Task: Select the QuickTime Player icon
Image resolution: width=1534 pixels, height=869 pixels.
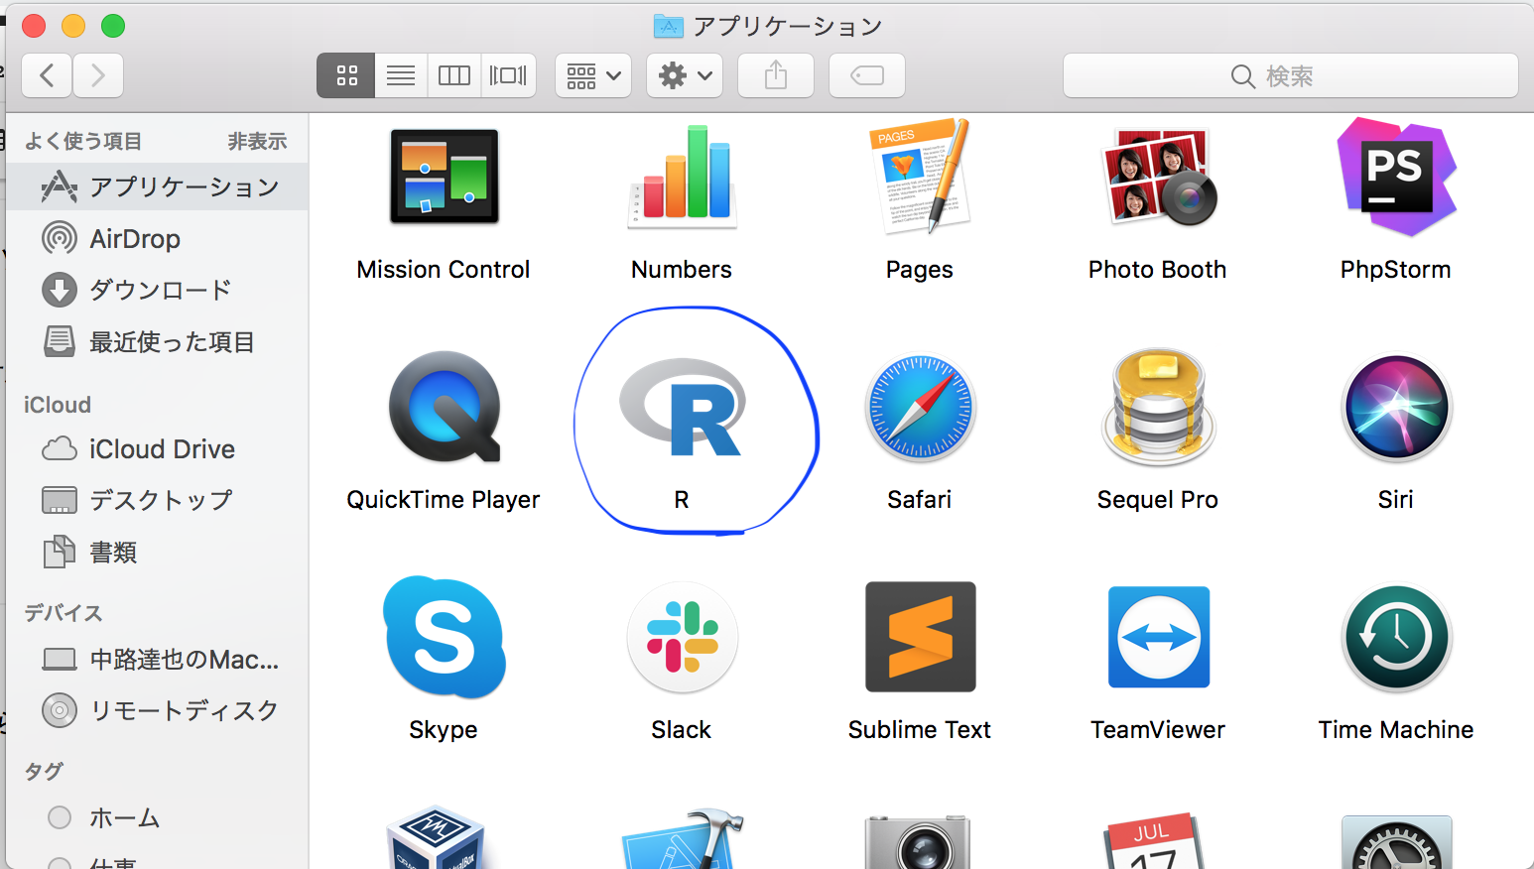Action: (444, 409)
